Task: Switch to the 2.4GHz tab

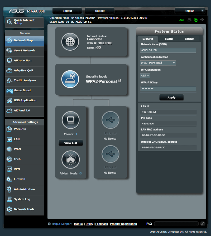Action: (x=148, y=39)
